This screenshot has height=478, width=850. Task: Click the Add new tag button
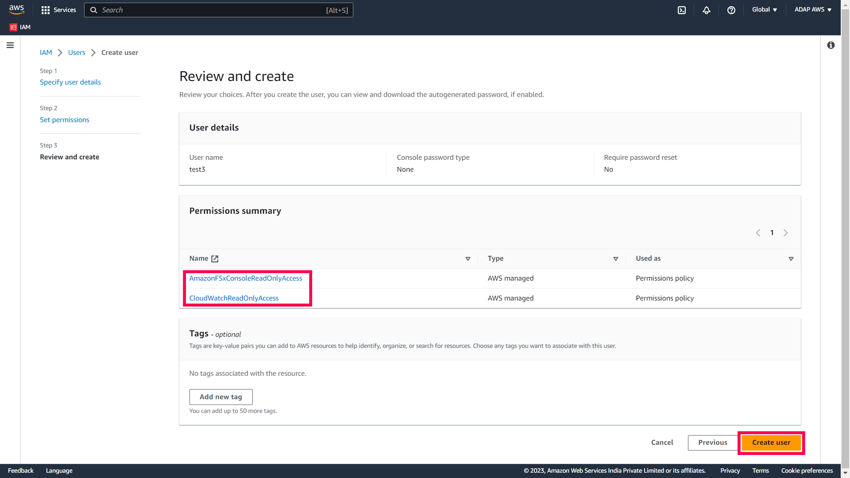coord(221,397)
